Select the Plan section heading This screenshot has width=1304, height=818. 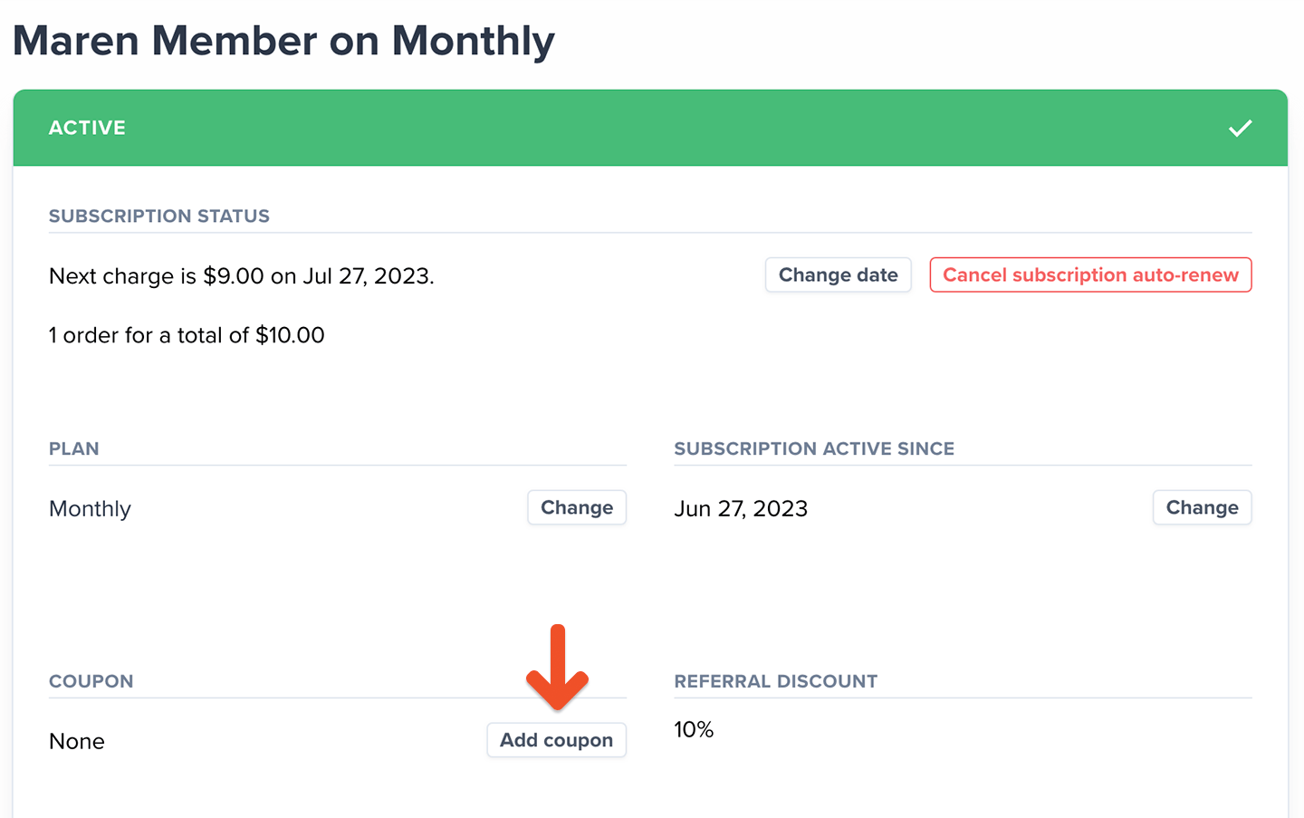tap(74, 449)
